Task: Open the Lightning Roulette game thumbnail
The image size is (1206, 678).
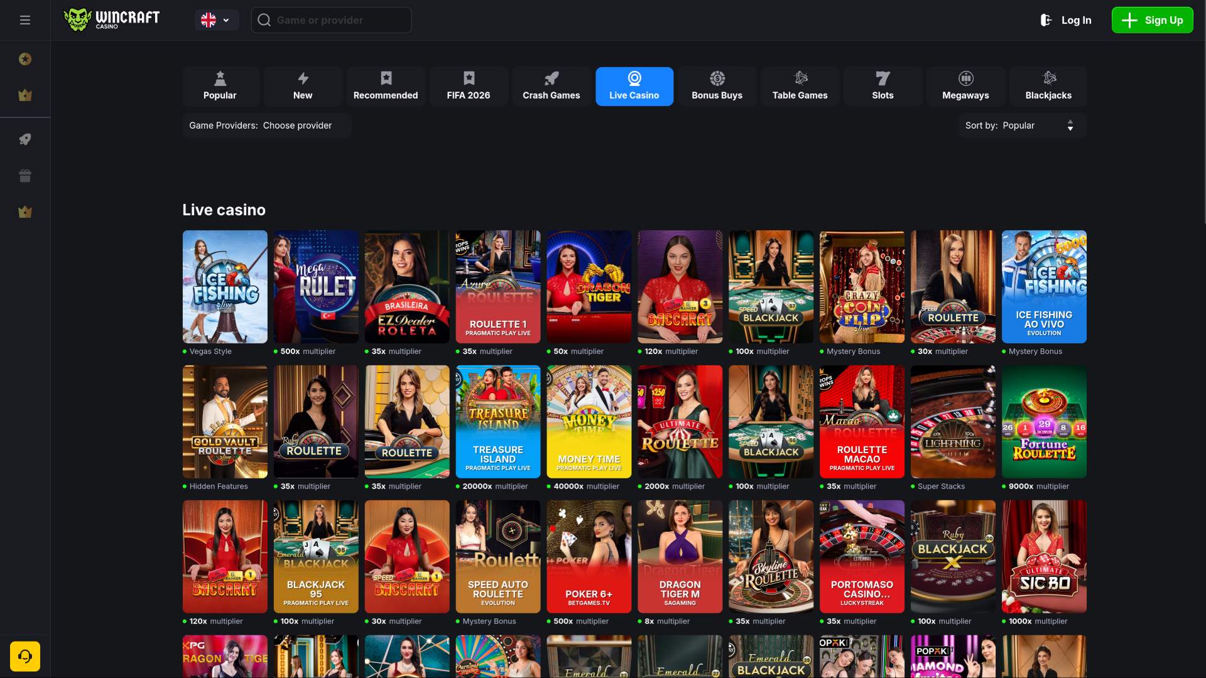Action: point(953,422)
